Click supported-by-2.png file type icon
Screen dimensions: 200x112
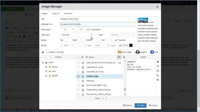coord(83,67)
